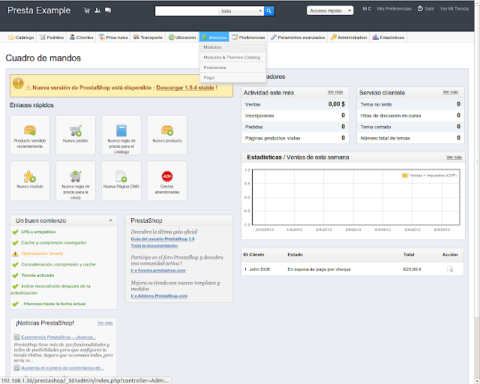
Task: Click the Módulos tab in navigation bar
Action: coord(214,37)
